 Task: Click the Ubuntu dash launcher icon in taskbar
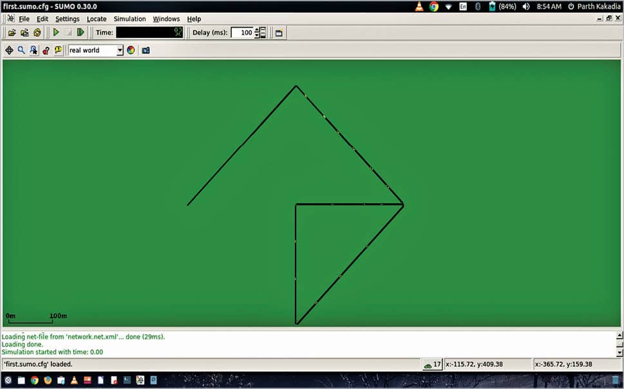point(8,380)
